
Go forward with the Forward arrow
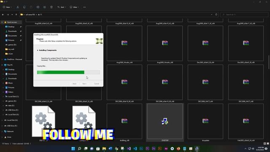[8, 15]
